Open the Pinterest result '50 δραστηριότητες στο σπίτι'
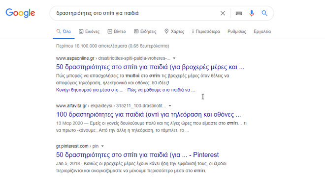This screenshot has height=178, width=325. click(x=137, y=154)
